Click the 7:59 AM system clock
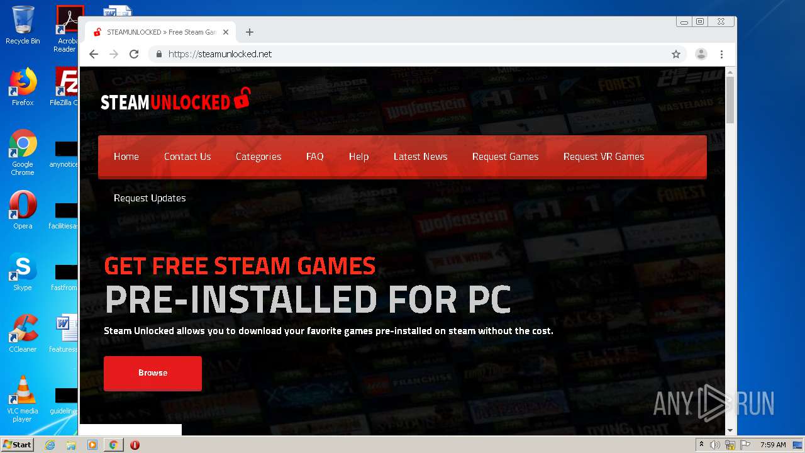Image resolution: width=805 pixels, height=453 pixels. pos(773,445)
